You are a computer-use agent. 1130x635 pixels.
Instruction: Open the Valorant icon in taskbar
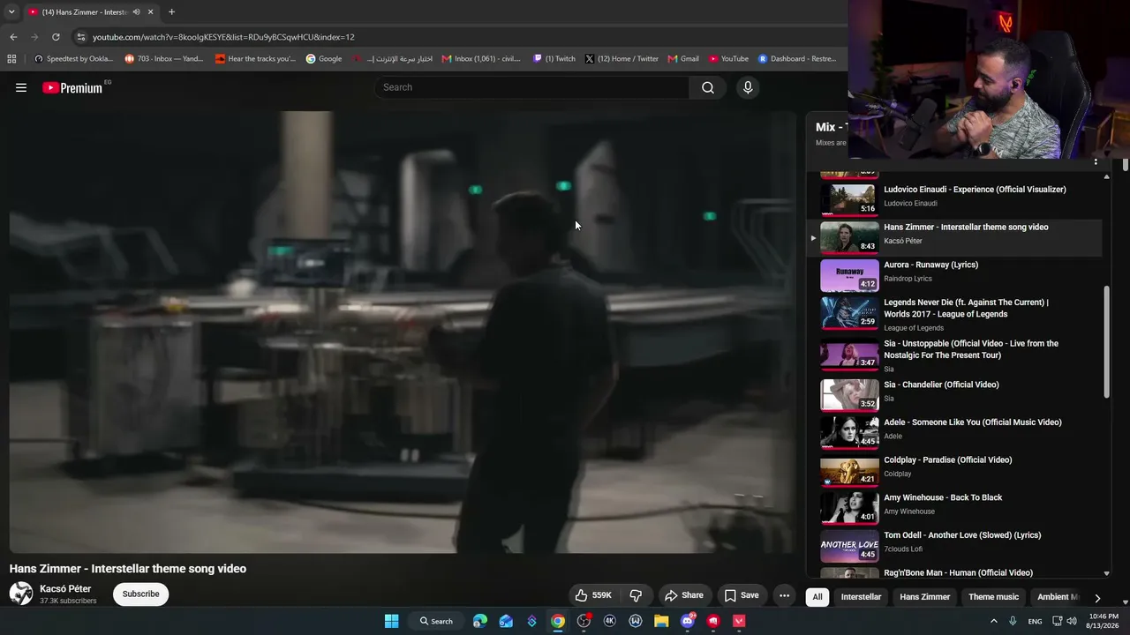[x=740, y=621]
